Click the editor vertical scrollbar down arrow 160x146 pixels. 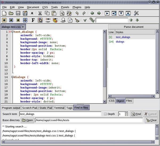click(x=105, y=102)
